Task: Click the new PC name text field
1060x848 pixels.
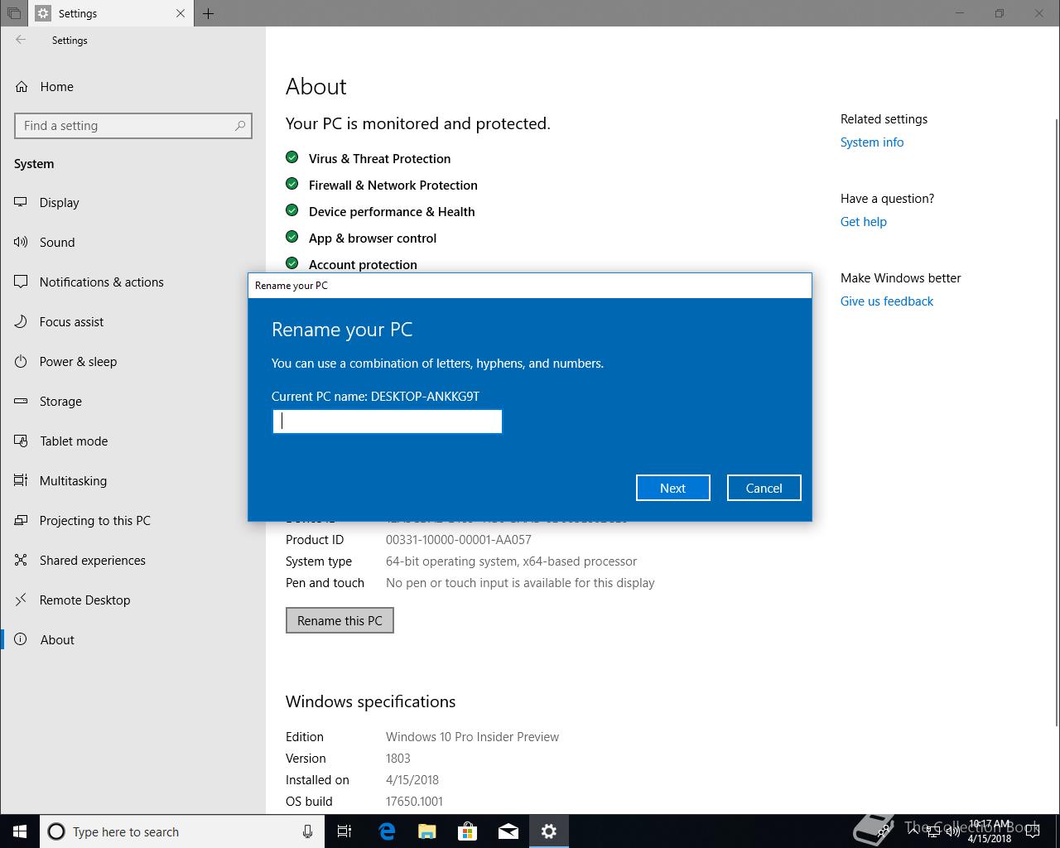Action: coord(387,422)
